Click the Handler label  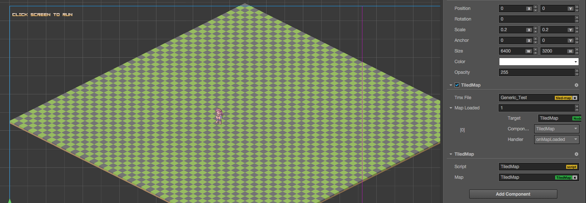tap(516, 139)
